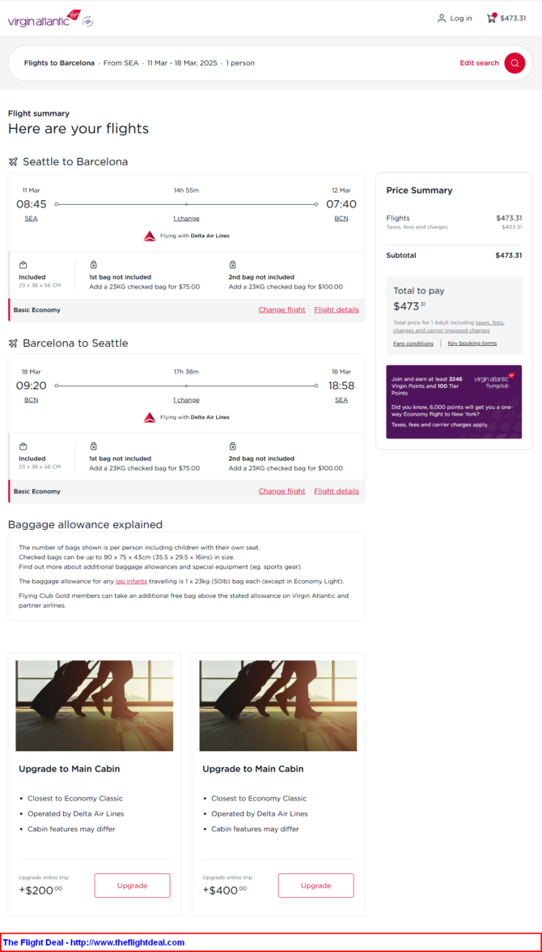Open Edit search

click(479, 63)
